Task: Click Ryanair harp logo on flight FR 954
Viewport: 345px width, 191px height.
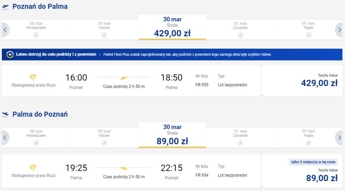Action: (x=34, y=168)
